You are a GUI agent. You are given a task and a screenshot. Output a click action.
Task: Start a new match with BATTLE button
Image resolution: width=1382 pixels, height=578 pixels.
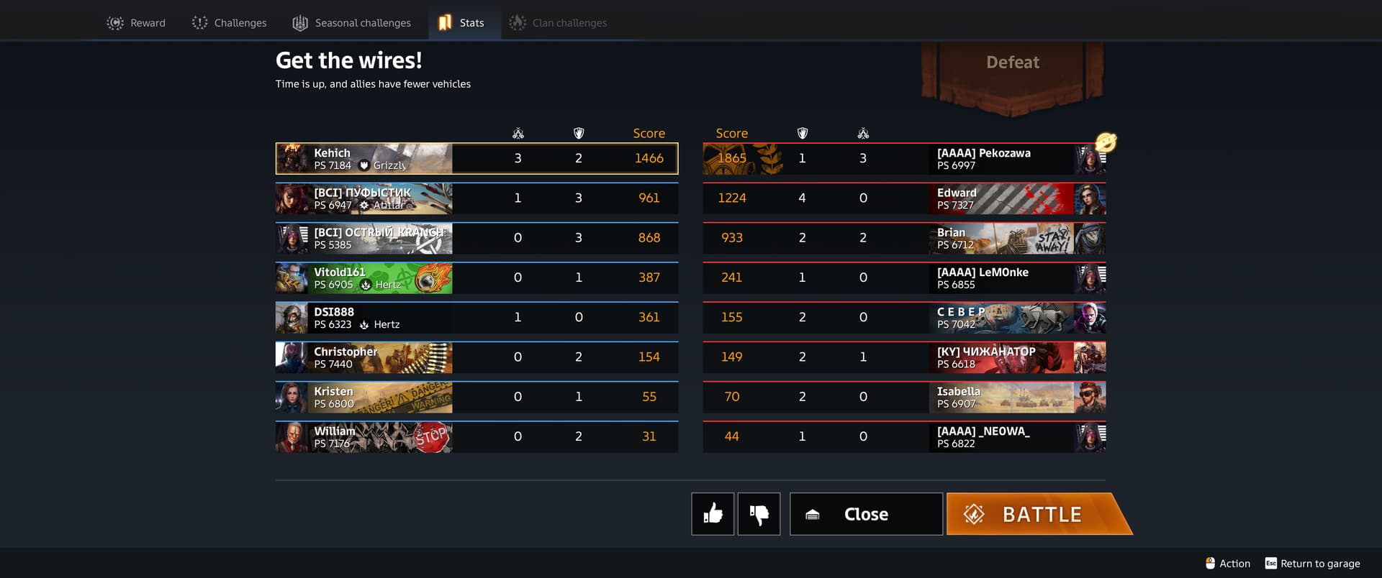point(1039,514)
